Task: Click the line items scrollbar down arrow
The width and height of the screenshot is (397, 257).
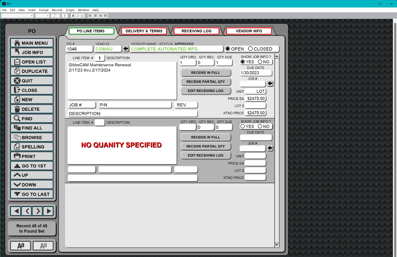Action: click(277, 245)
